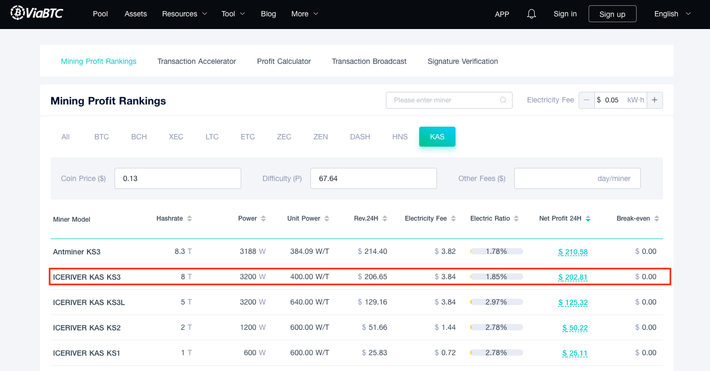Select the ICERIVER KAS KS3 miner name
Image resolution: width=710 pixels, height=371 pixels.
[x=87, y=277]
